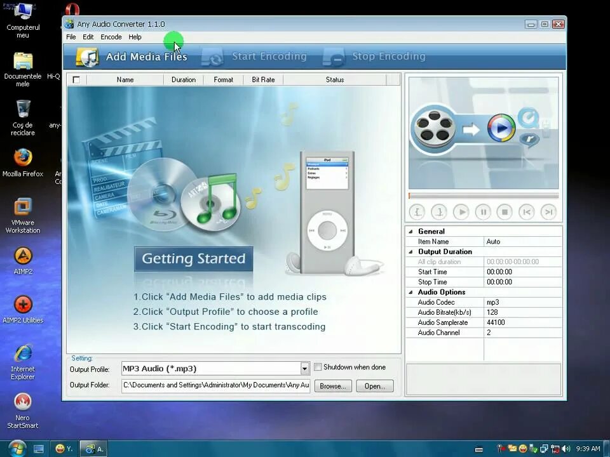Click volume speaker icon in tray
Viewport: 610px width, 457px height.
566,449
